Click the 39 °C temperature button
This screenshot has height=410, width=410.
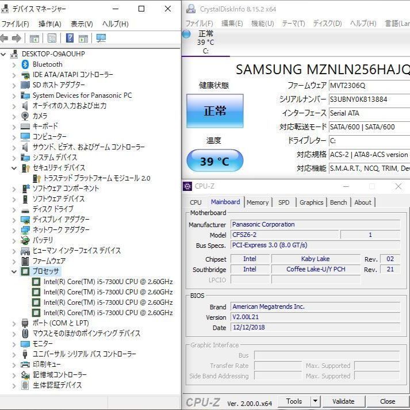coord(215,161)
